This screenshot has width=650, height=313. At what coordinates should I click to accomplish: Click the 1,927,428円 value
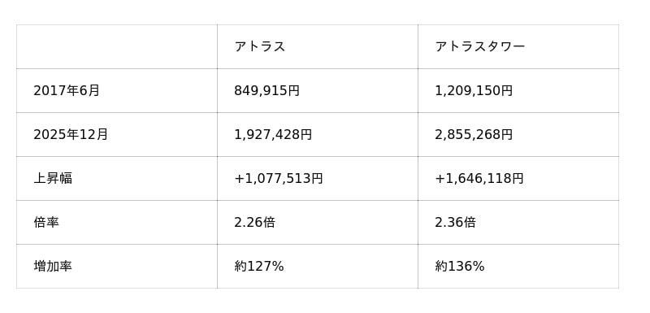273,134
